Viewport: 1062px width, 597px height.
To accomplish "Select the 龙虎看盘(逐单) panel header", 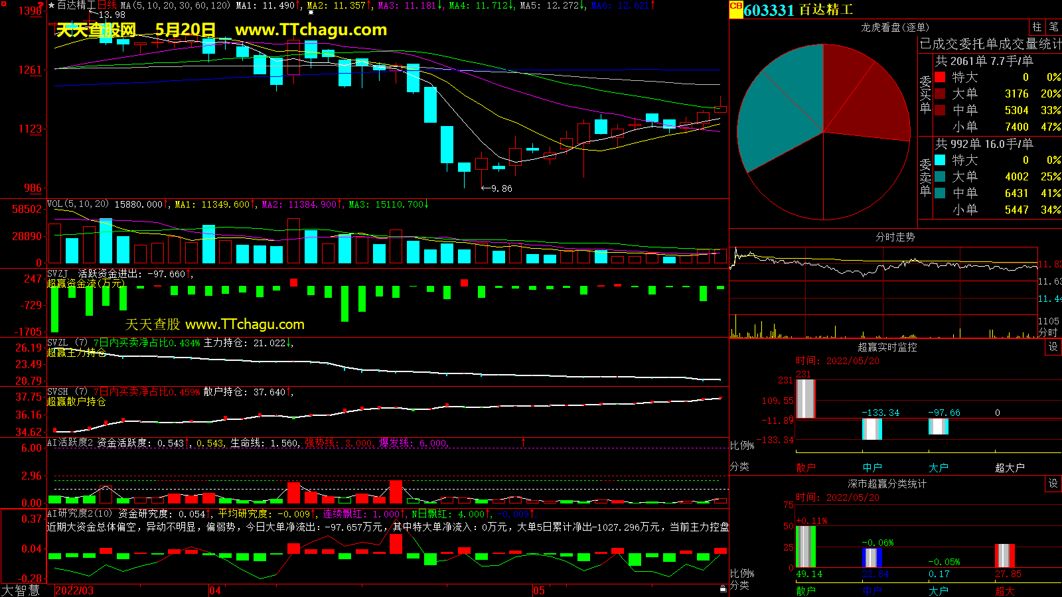I will point(895,27).
